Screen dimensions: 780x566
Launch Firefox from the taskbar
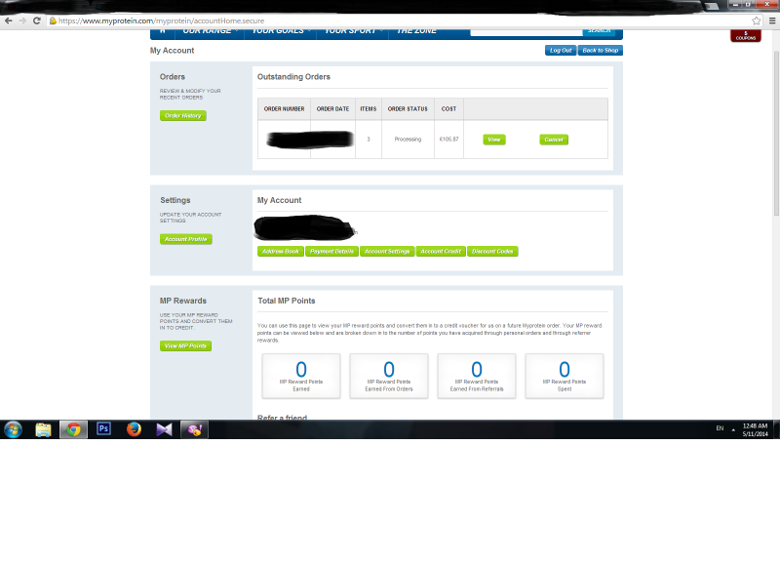(134, 429)
